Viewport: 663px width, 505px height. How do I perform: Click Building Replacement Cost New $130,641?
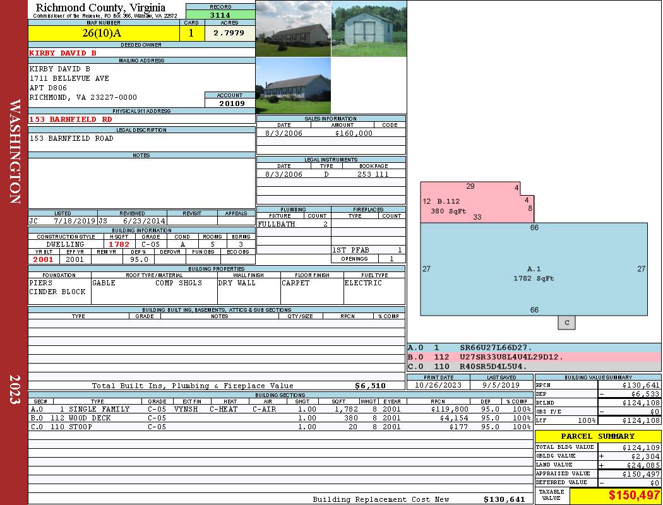coord(504,499)
